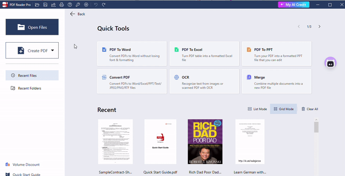
Task: Open My AI Credit
Action: [x=294, y=5]
